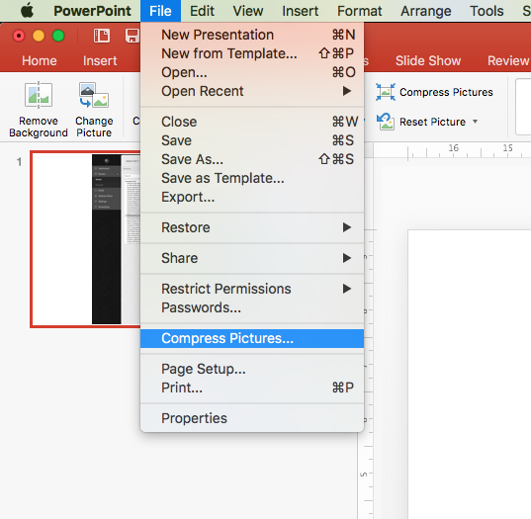
Task: Open the Arrange menu
Action: coord(425,11)
